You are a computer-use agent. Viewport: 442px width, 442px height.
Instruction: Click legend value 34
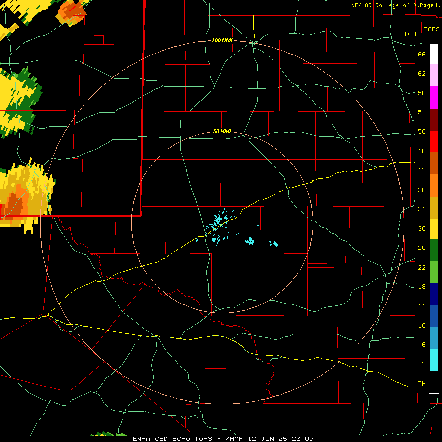click(422, 209)
